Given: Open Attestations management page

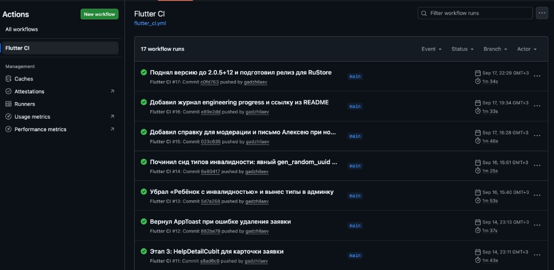Looking at the screenshot, I should coord(29,92).
